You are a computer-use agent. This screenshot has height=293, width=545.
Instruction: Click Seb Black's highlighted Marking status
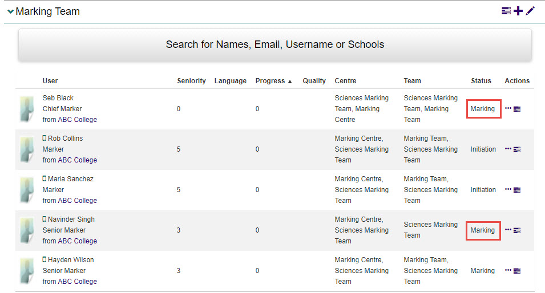[x=483, y=108]
